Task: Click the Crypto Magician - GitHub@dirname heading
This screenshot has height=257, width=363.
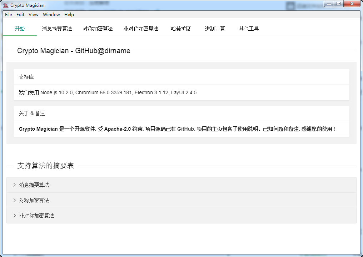Action: [x=74, y=51]
